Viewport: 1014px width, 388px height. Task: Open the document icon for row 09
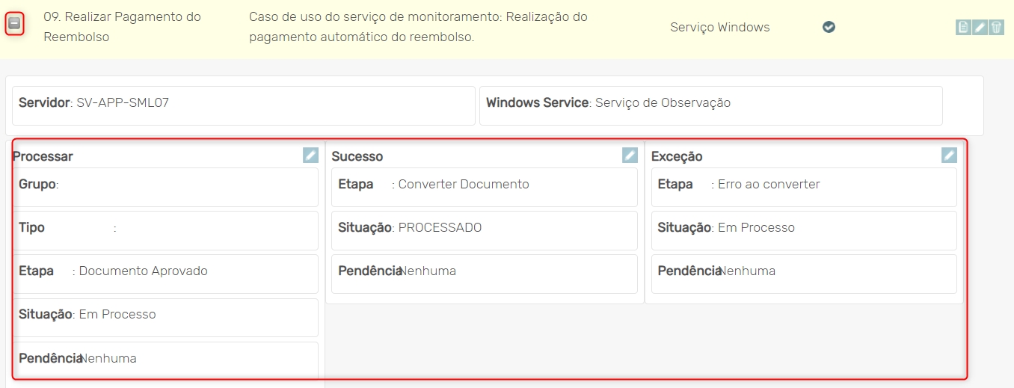(x=963, y=28)
